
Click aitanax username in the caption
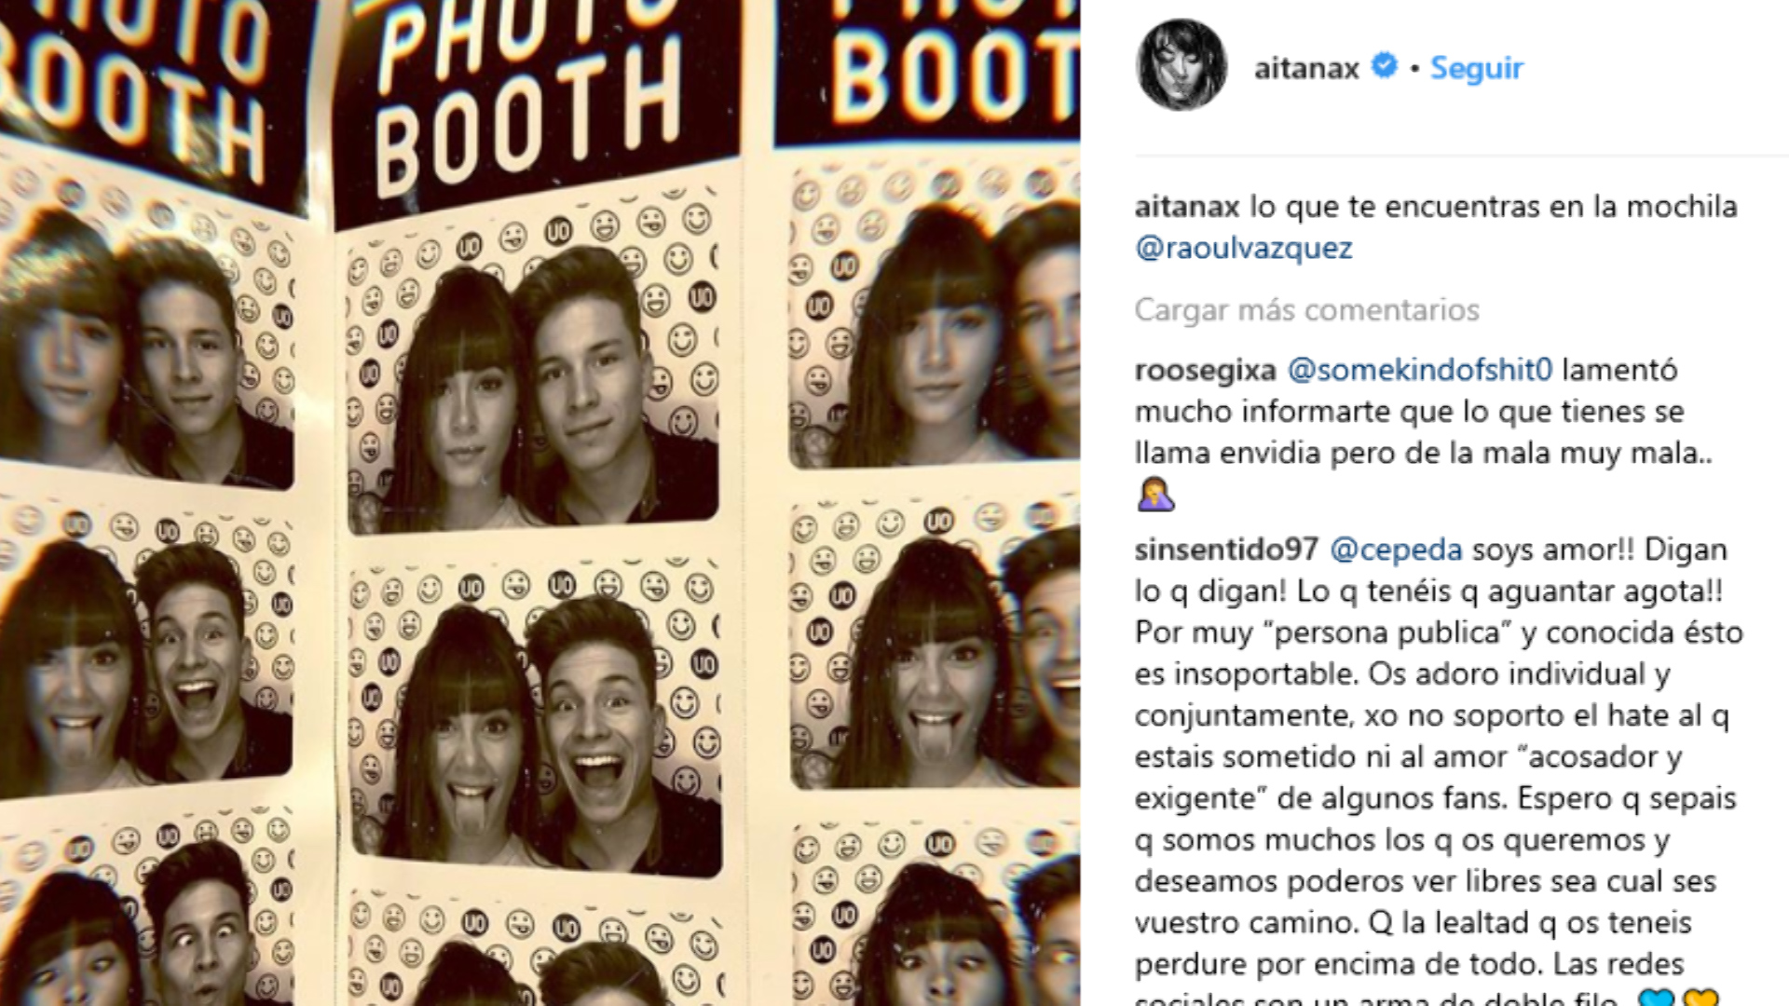coord(1187,207)
